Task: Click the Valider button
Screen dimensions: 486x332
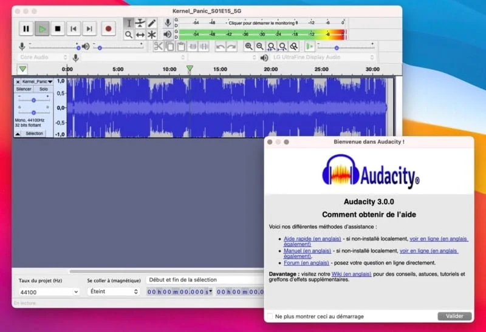Action: click(x=454, y=316)
